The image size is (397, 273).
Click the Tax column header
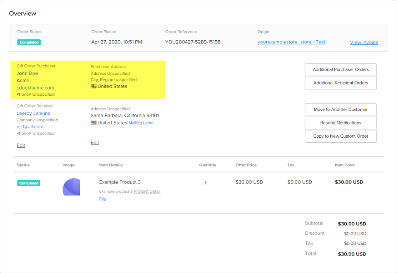tap(291, 165)
